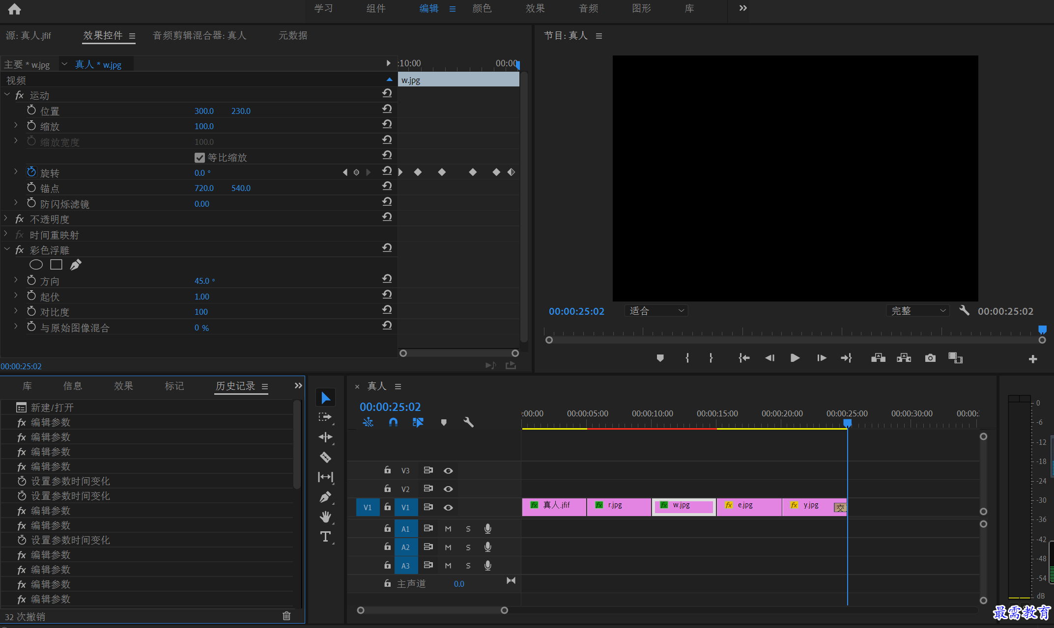Create ellipse mask under 彩色浮雕
This screenshot has width=1054, height=628.
(36, 265)
